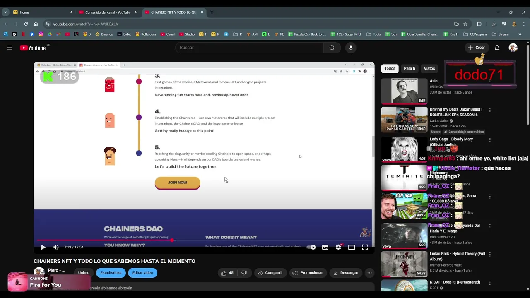The height and width of the screenshot is (298, 530).
Task: Click the Unirse button
Action: point(84,273)
